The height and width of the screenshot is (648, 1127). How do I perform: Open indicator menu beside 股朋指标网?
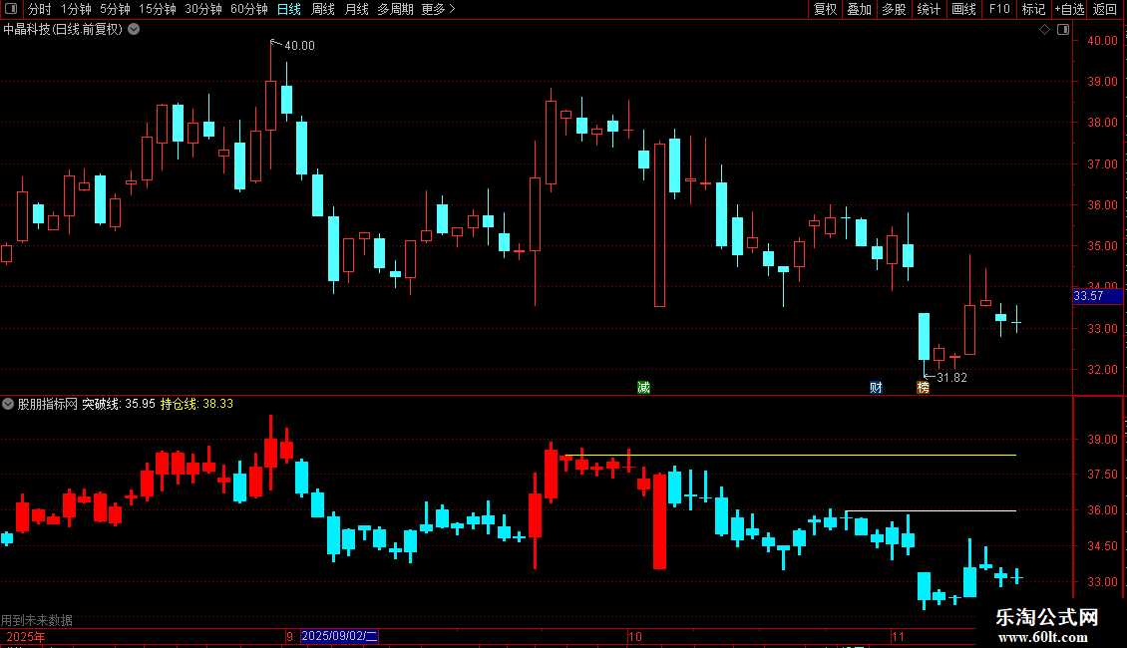point(8,404)
